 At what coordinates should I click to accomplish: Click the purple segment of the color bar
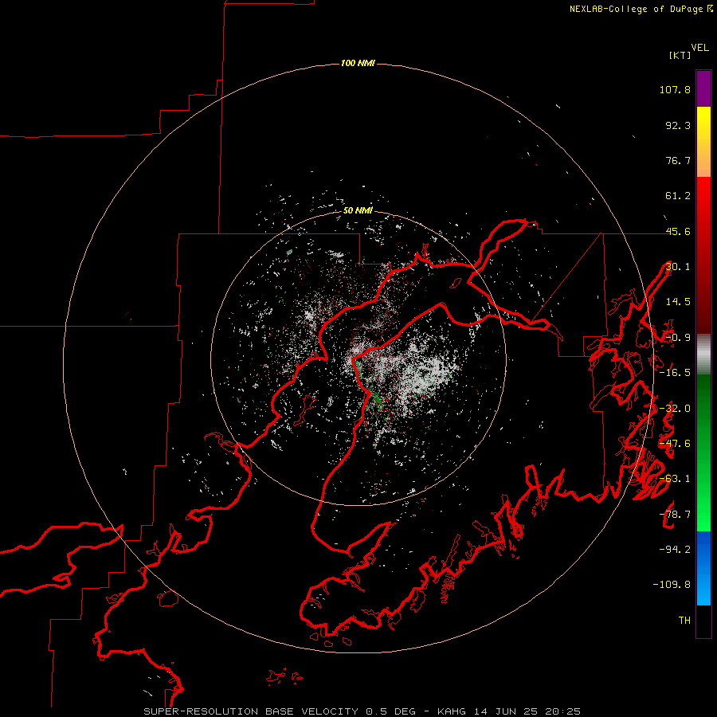click(703, 88)
